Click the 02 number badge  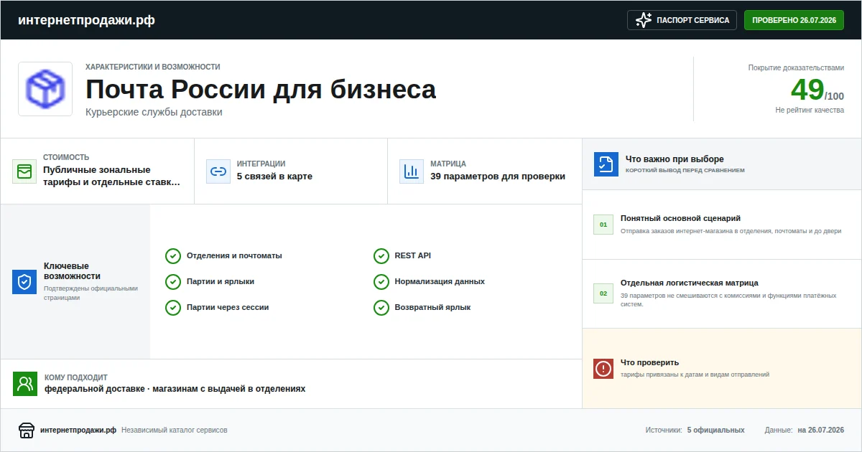[x=603, y=293]
